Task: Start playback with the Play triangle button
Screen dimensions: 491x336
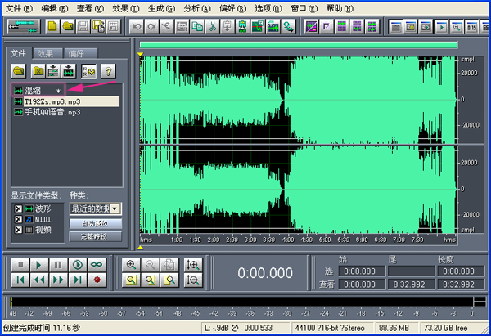Action: click(39, 265)
